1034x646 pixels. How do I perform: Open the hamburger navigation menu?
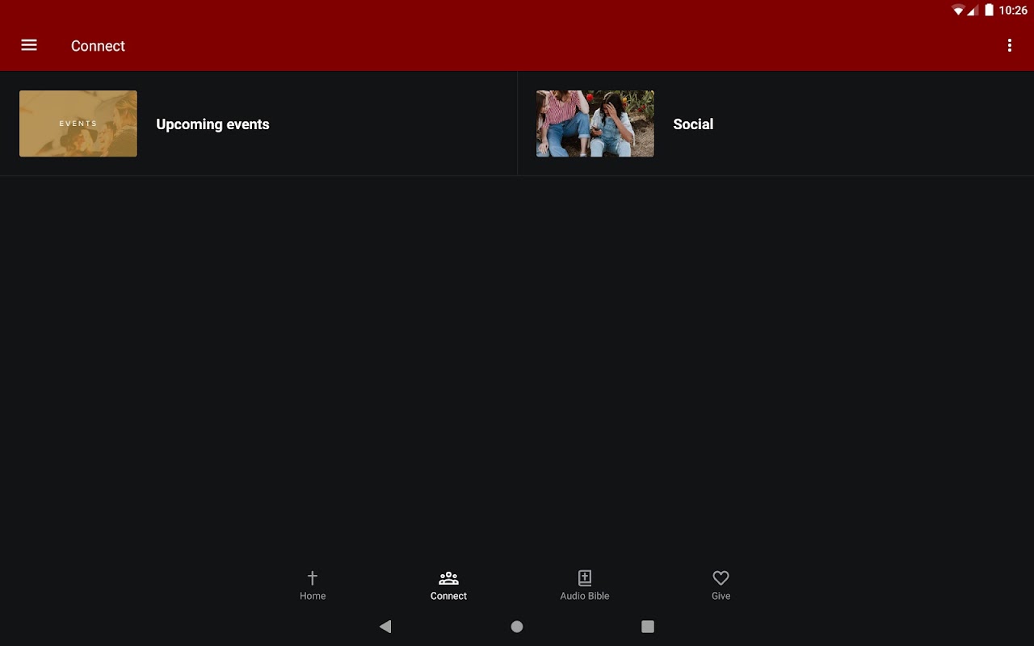click(29, 45)
